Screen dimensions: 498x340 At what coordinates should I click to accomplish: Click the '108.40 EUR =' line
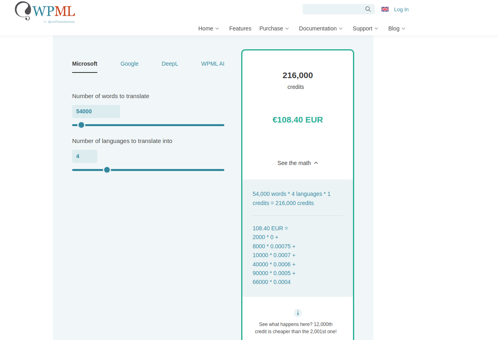coord(270,228)
